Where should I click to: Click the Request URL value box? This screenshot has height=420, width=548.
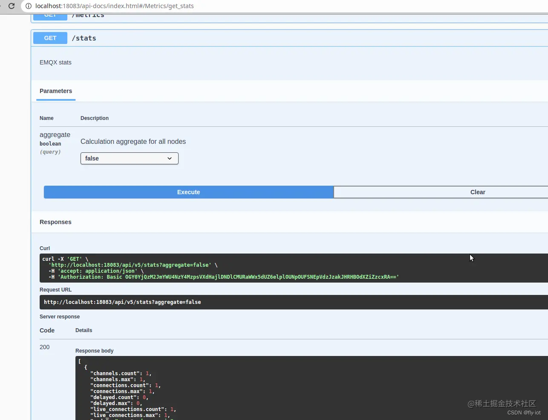294,302
